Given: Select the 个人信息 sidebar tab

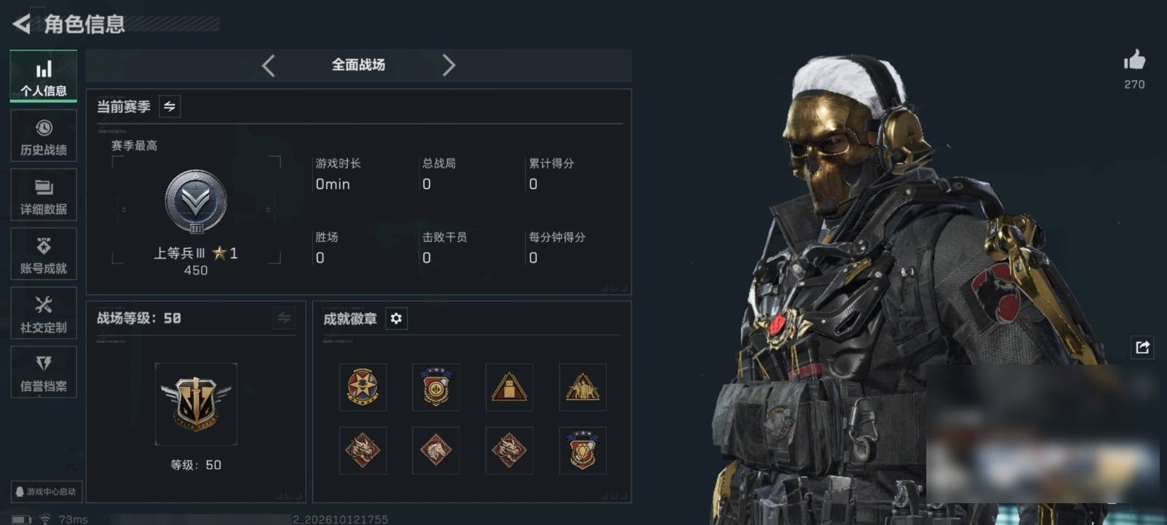Looking at the screenshot, I should point(44,76).
